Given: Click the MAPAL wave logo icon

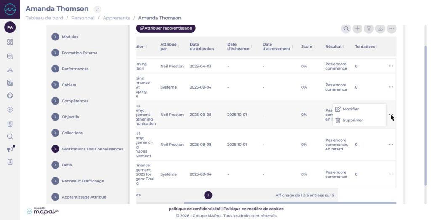Looking at the screenshot, I should (x=10, y=9).
